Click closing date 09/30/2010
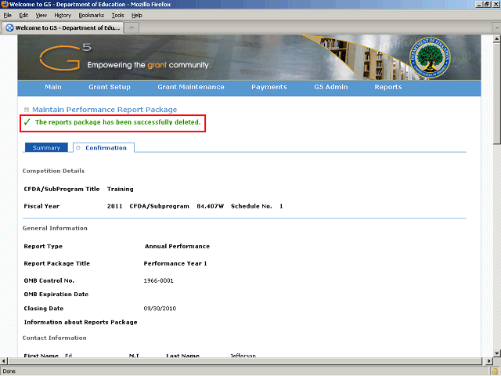Screen dimensions: 501x376 coord(160,309)
